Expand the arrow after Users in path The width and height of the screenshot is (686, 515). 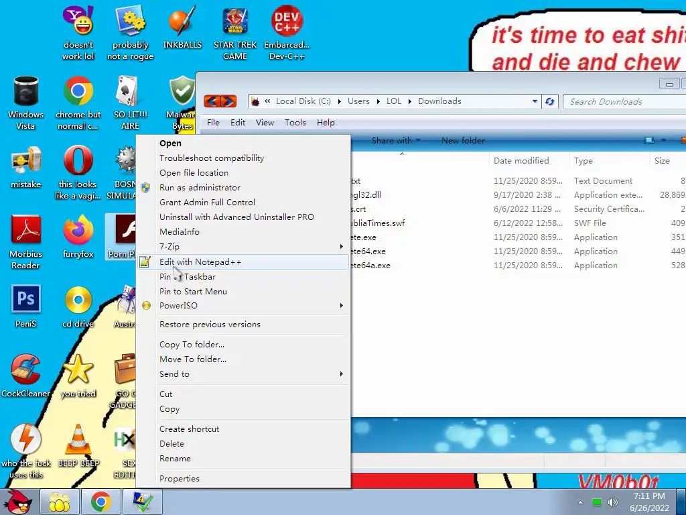(x=378, y=102)
